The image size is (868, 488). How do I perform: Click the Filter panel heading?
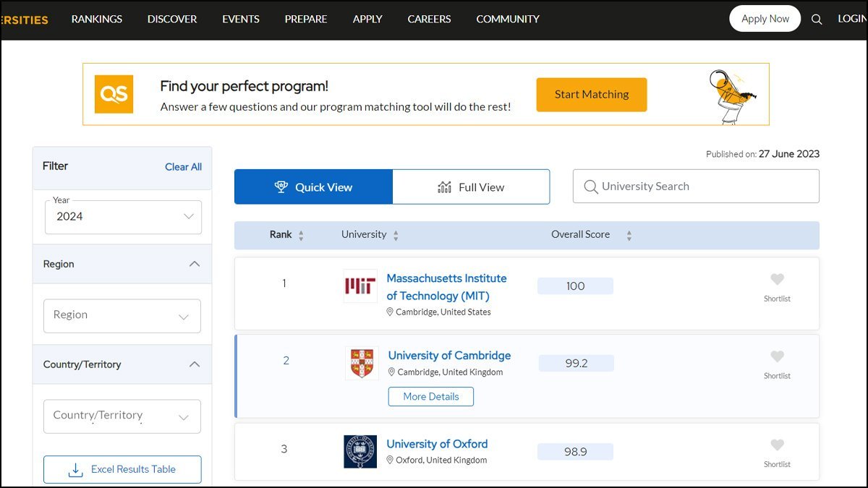click(x=55, y=166)
